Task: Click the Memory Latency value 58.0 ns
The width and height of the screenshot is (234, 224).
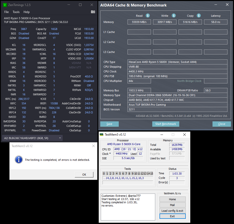Action: click(x=216, y=22)
